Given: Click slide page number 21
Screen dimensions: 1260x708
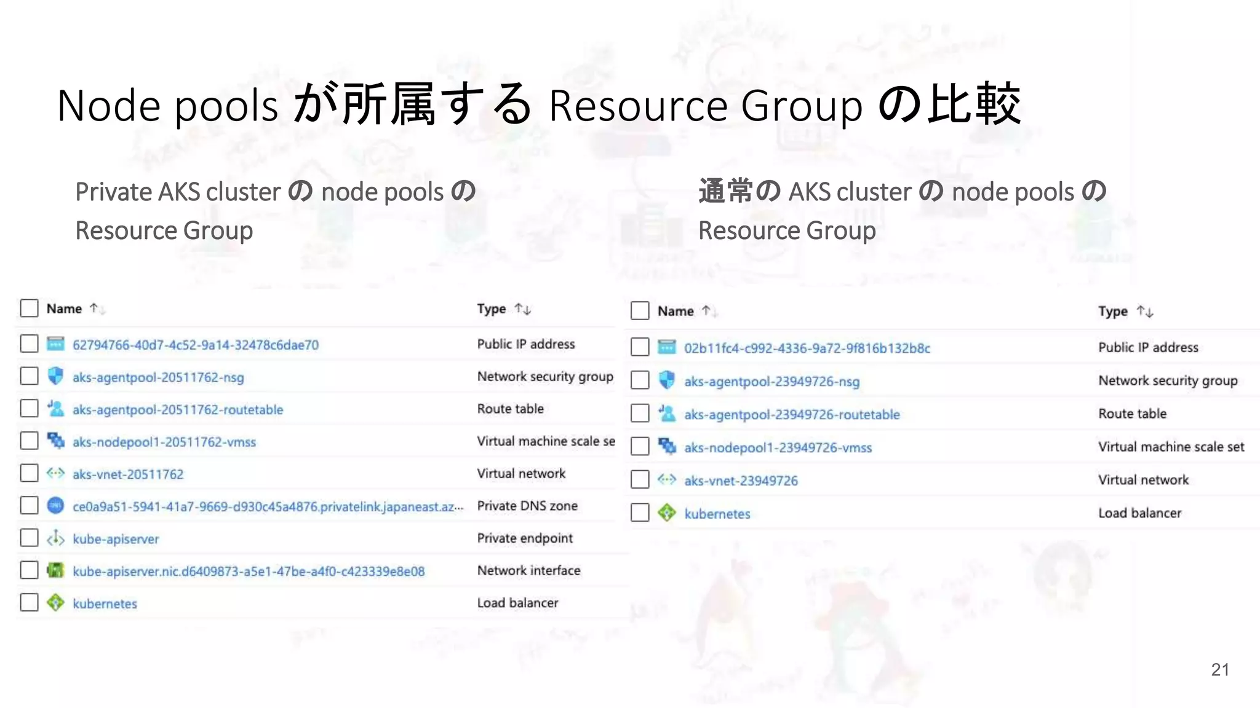Looking at the screenshot, I should [1220, 670].
